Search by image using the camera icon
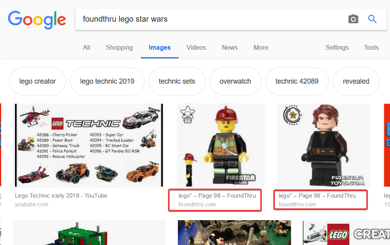The image size is (390, 245). (353, 19)
